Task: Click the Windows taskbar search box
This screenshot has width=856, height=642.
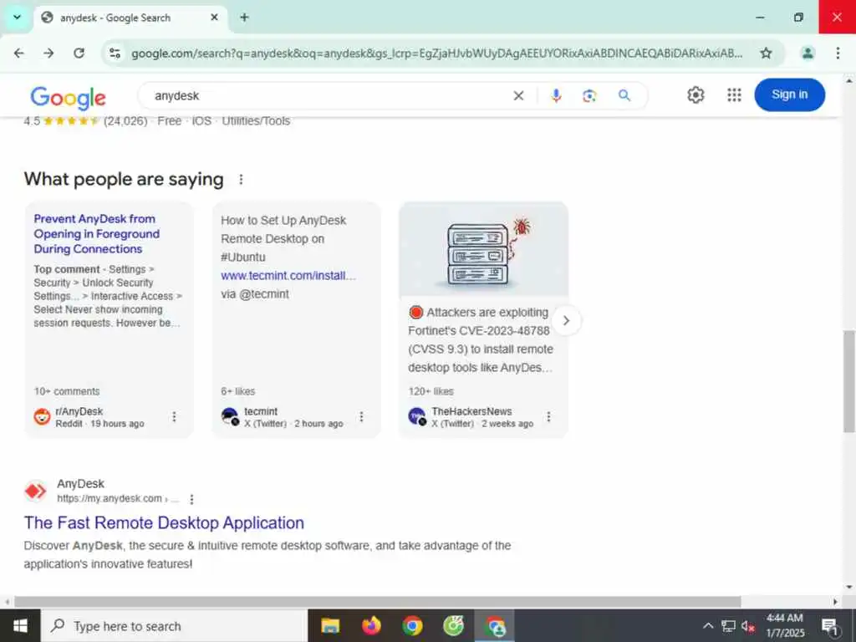Action: coord(174,625)
